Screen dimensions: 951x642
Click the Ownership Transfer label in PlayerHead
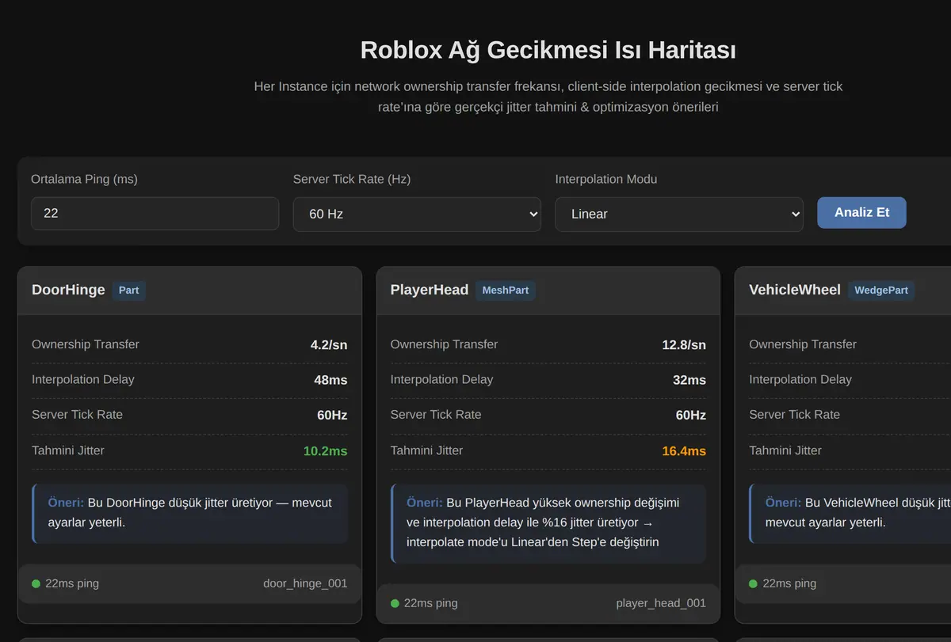point(444,344)
